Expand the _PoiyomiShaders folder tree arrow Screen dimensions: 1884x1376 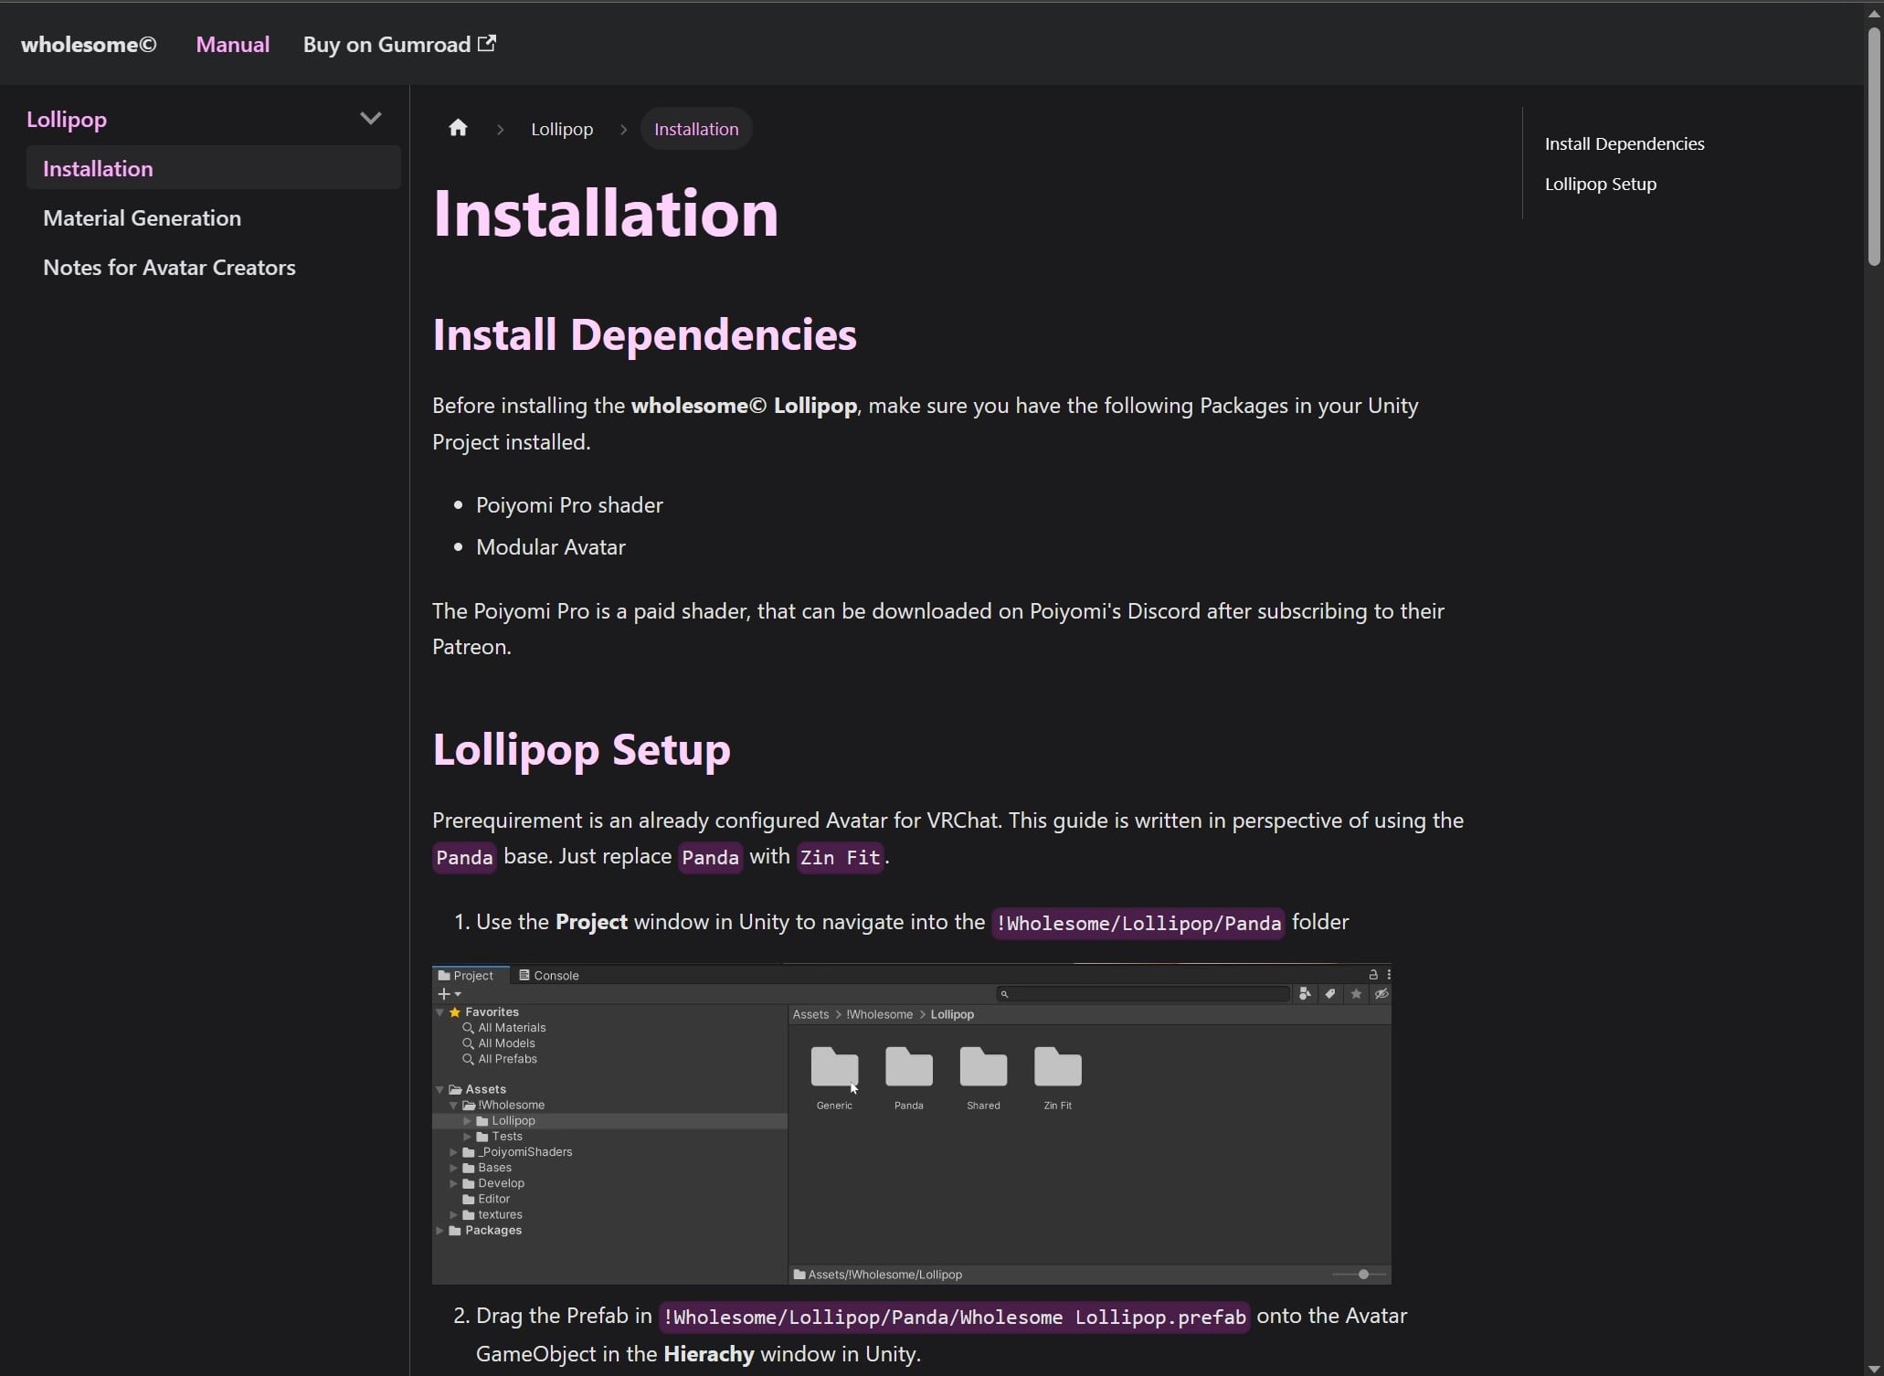[x=453, y=1152]
